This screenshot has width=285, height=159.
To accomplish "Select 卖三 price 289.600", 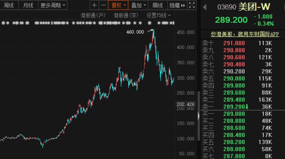I will pos(234,93).
